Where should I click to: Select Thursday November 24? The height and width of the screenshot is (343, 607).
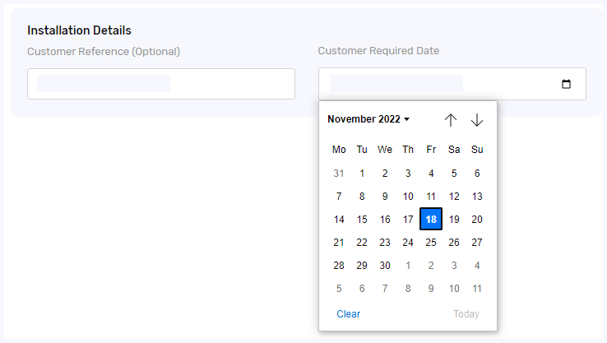coord(408,243)
